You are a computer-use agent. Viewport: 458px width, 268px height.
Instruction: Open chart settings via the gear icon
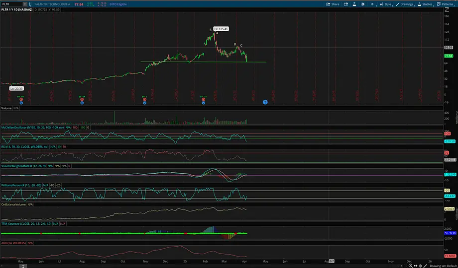[x=362, y=4]
